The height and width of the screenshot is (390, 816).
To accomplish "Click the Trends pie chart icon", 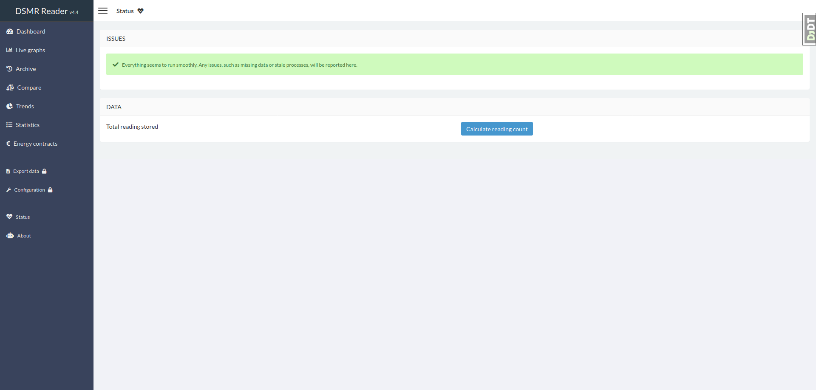I will (9, 106).
